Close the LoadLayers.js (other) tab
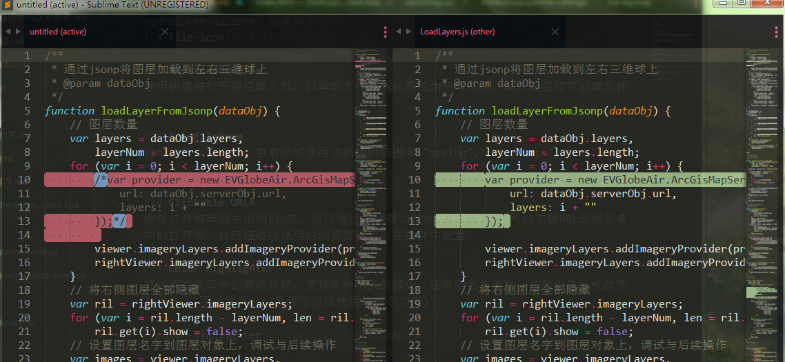Screen dimensions: 785x362 point(555,32)
